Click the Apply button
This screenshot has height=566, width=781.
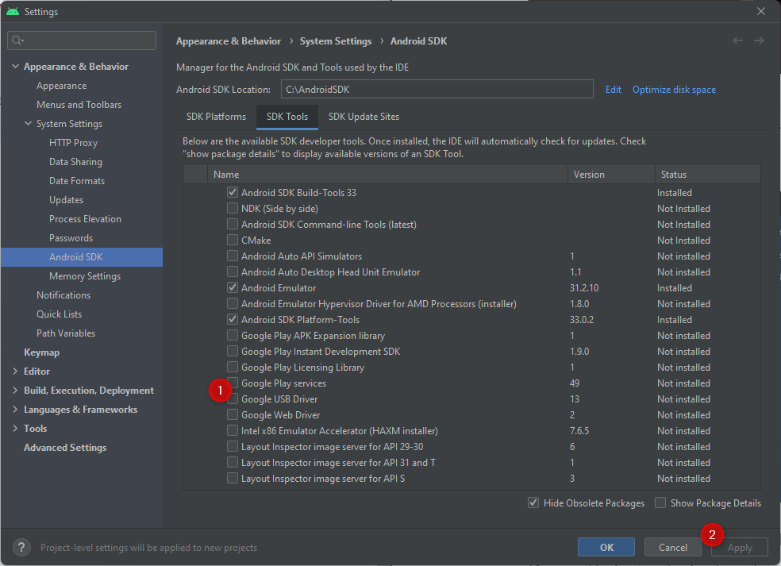click(x=740, y=548)
